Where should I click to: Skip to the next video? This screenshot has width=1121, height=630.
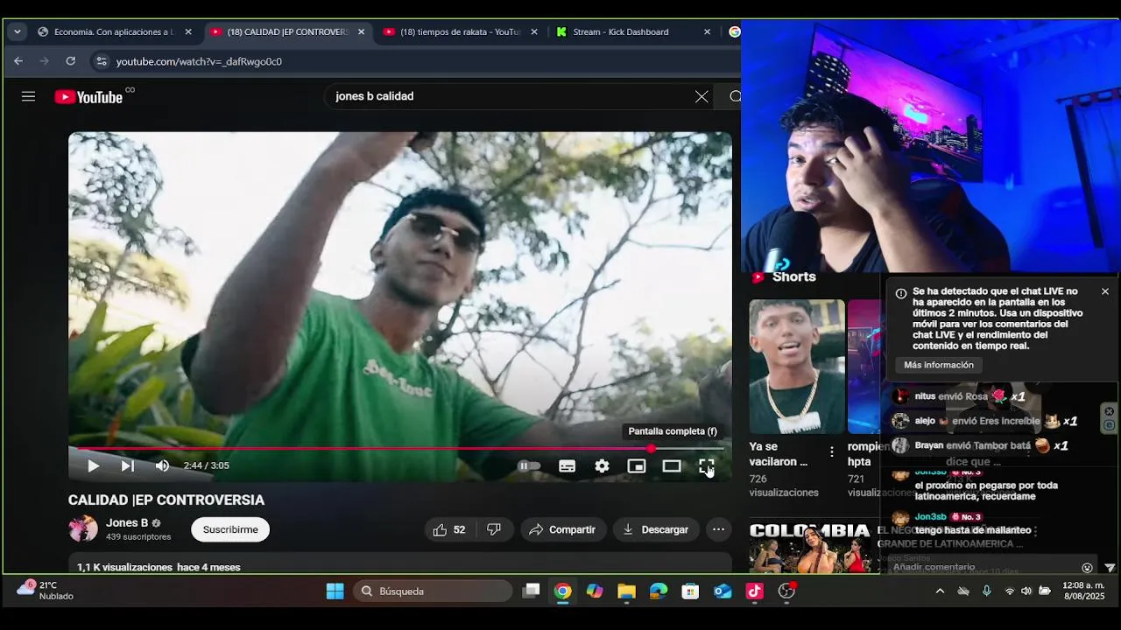click(x=128, y=466)
